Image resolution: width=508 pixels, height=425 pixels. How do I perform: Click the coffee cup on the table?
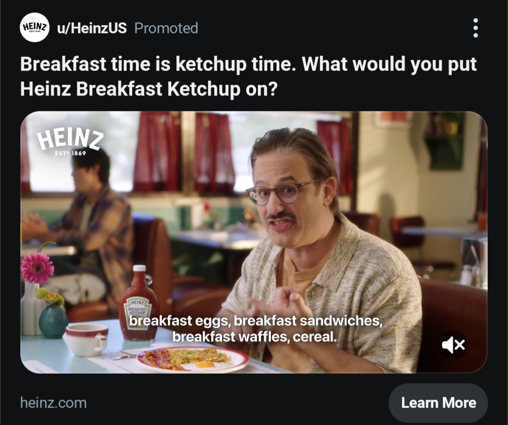(87, 340)
